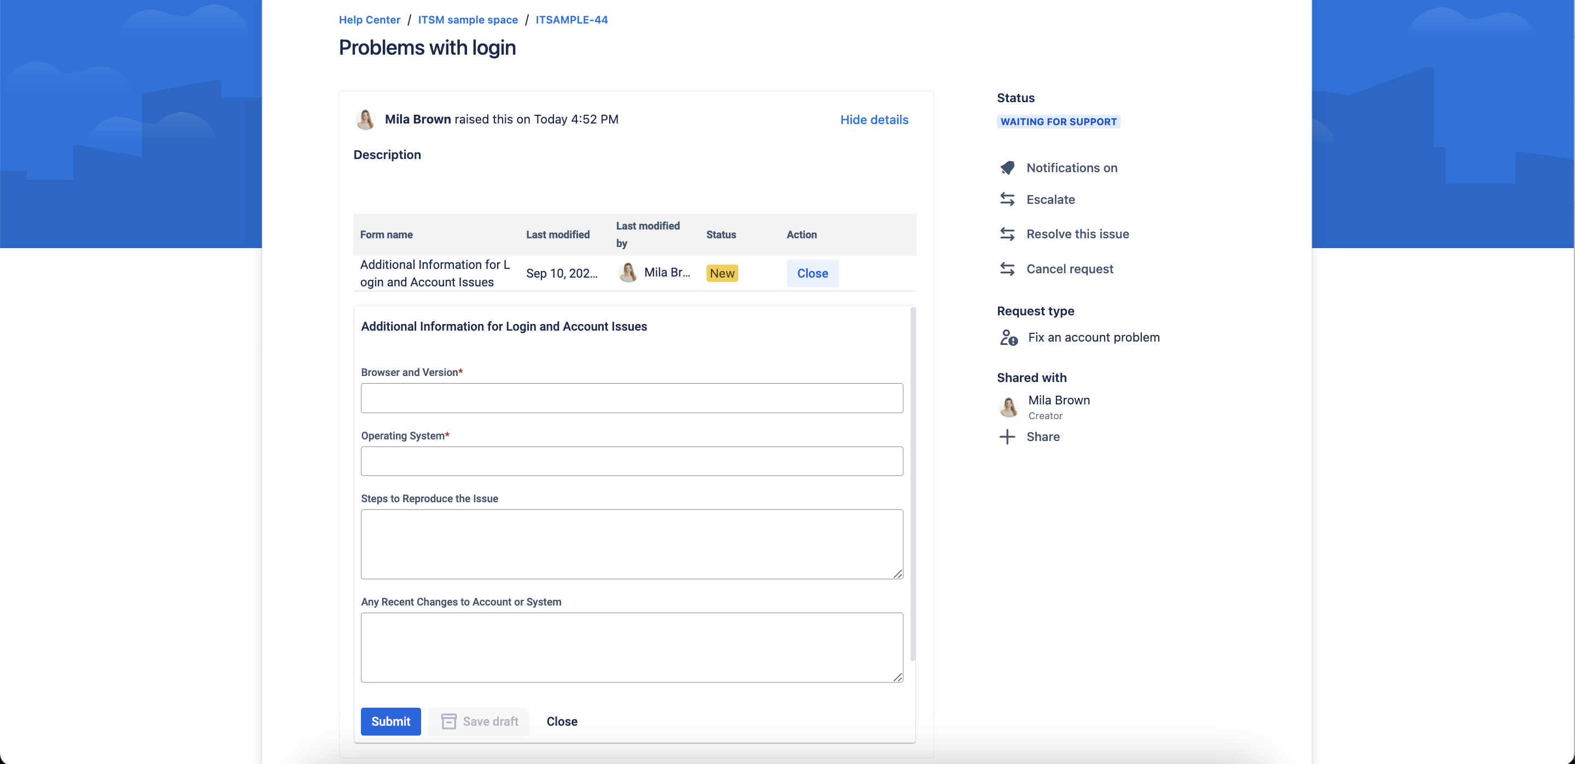Close the additional information form
This screenshot has height=764, width=1575.
[562, 721]
